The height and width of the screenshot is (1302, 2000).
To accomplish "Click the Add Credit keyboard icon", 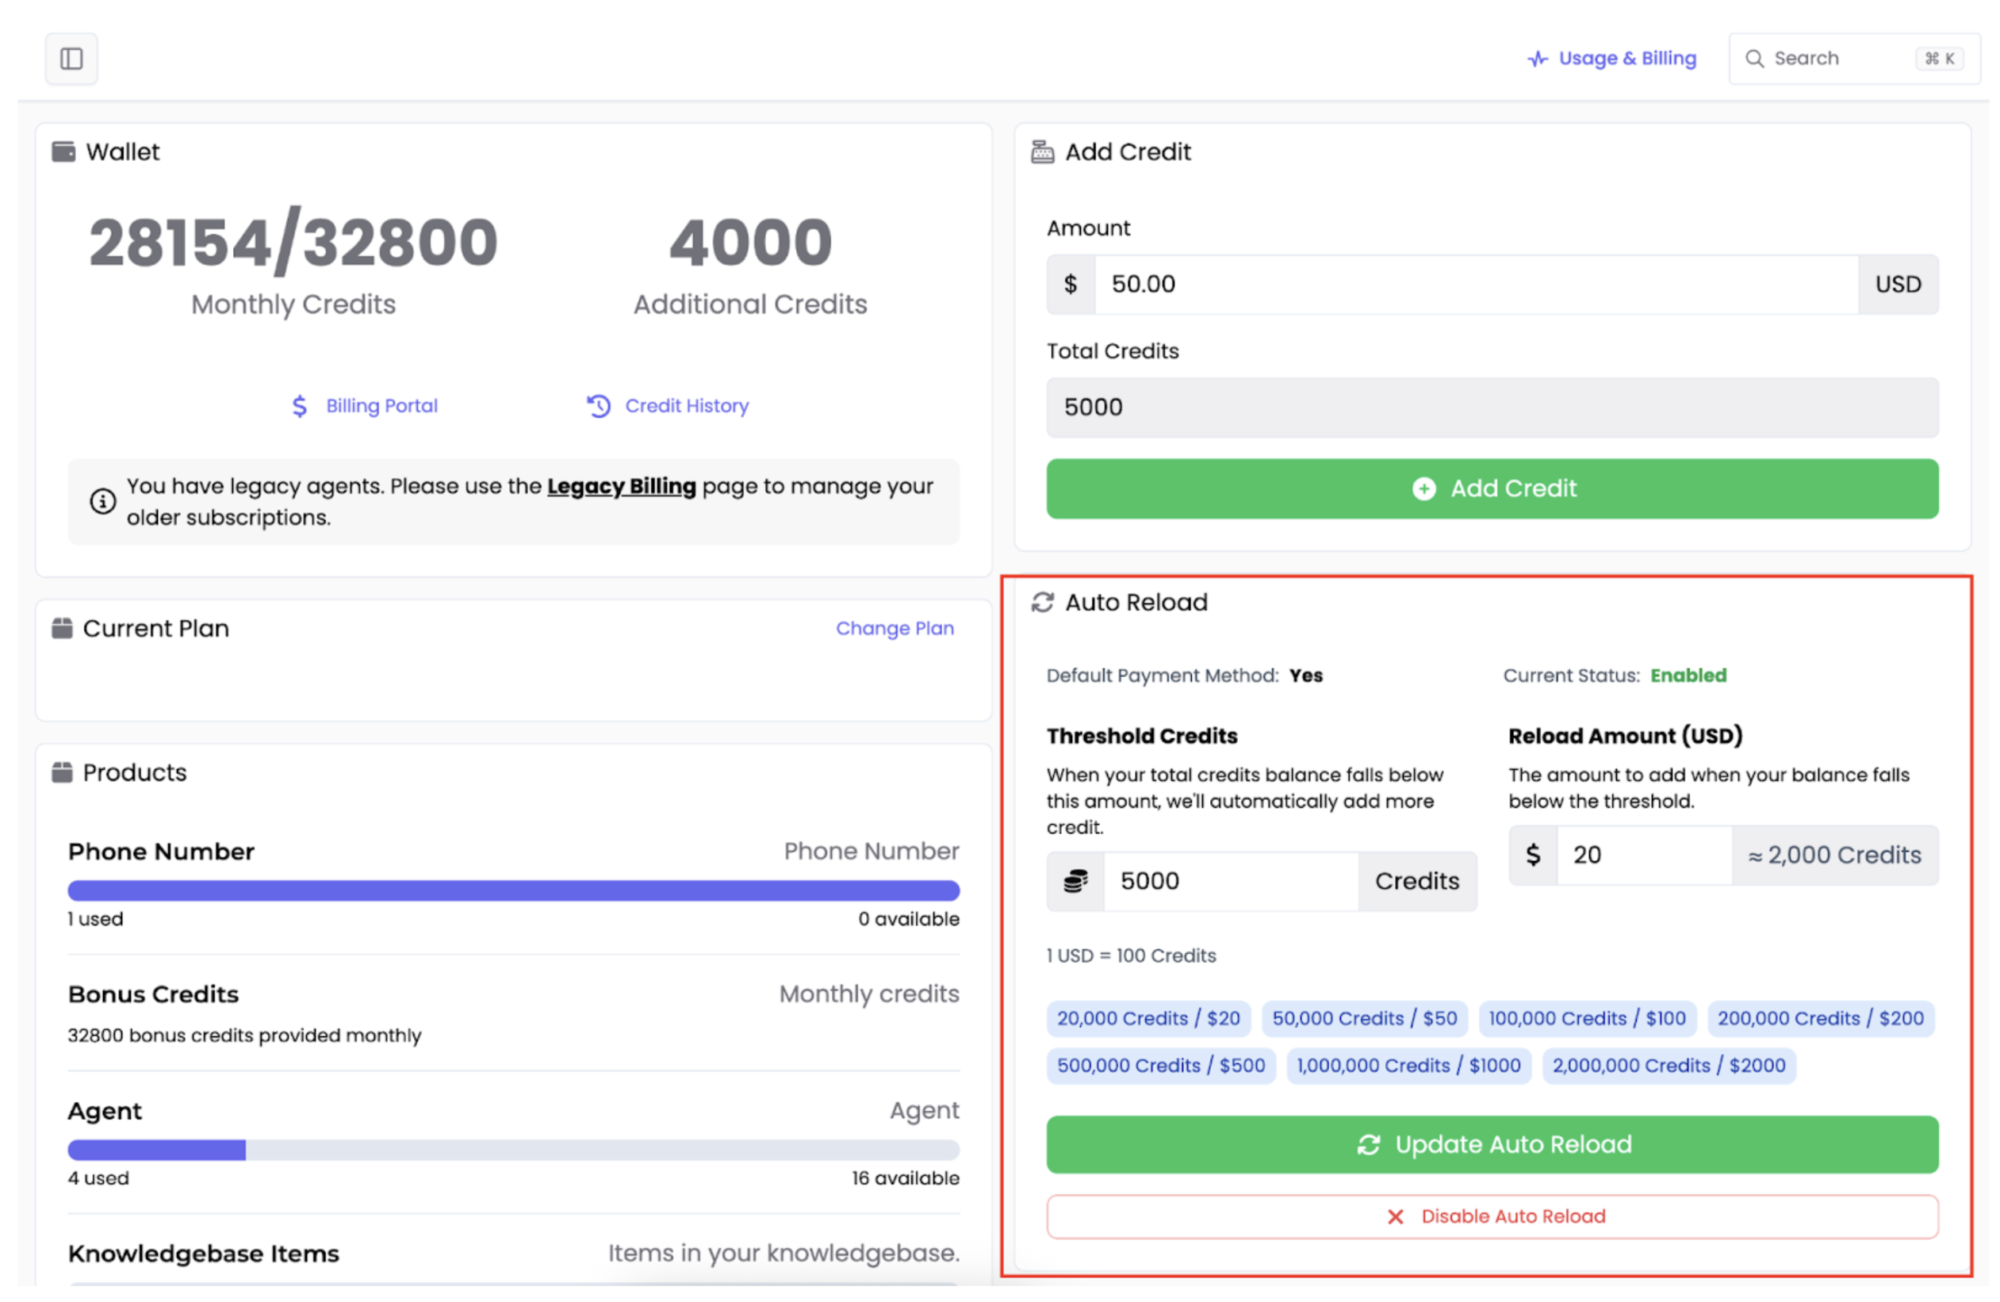I will [1042, 151].
